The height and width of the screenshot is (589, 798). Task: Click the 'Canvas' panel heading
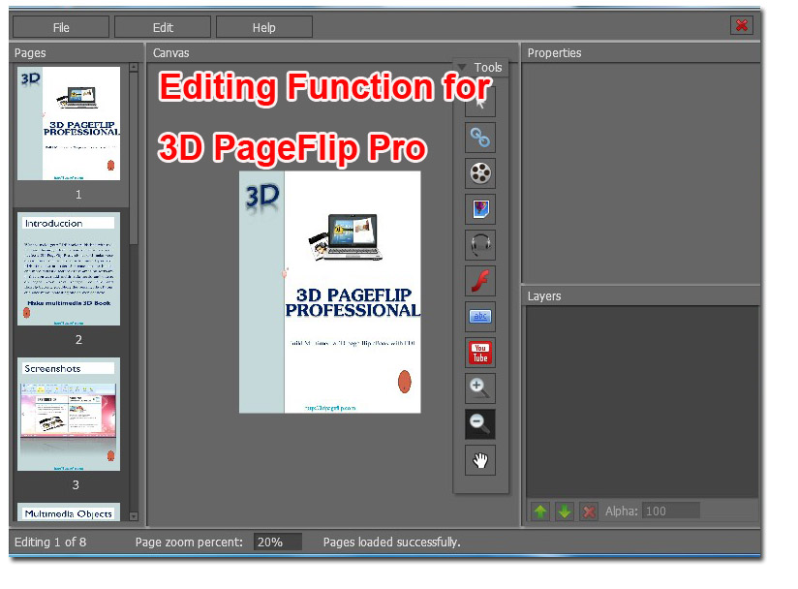[171, 53]
